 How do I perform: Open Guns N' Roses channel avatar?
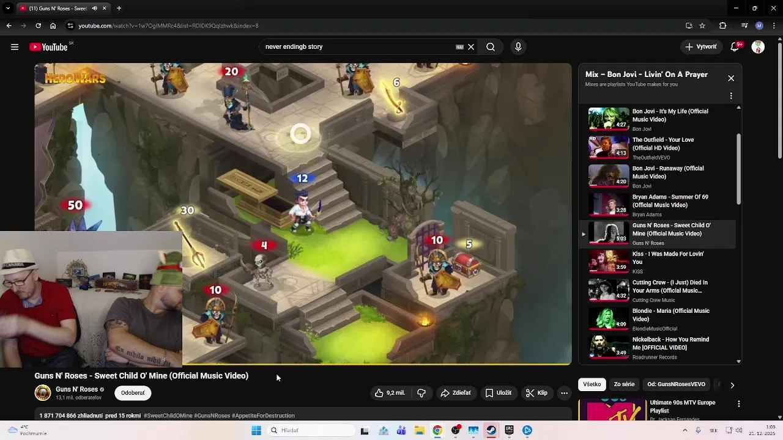pos(43,393)
